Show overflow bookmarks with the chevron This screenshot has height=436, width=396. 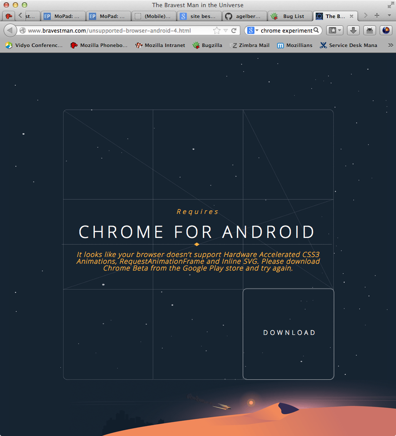[390, 45]
